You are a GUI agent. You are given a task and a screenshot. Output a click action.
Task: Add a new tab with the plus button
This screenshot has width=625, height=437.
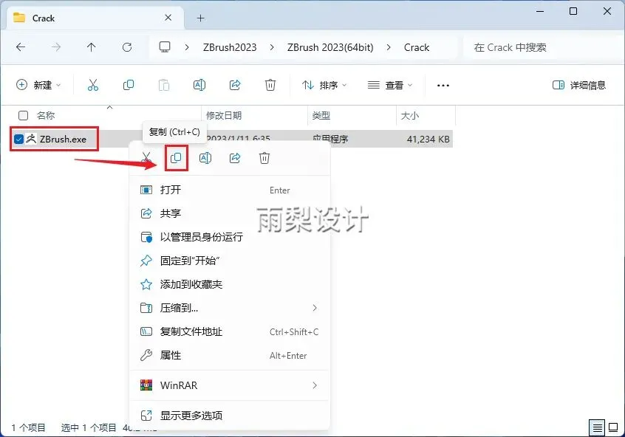tap(200, 18)
